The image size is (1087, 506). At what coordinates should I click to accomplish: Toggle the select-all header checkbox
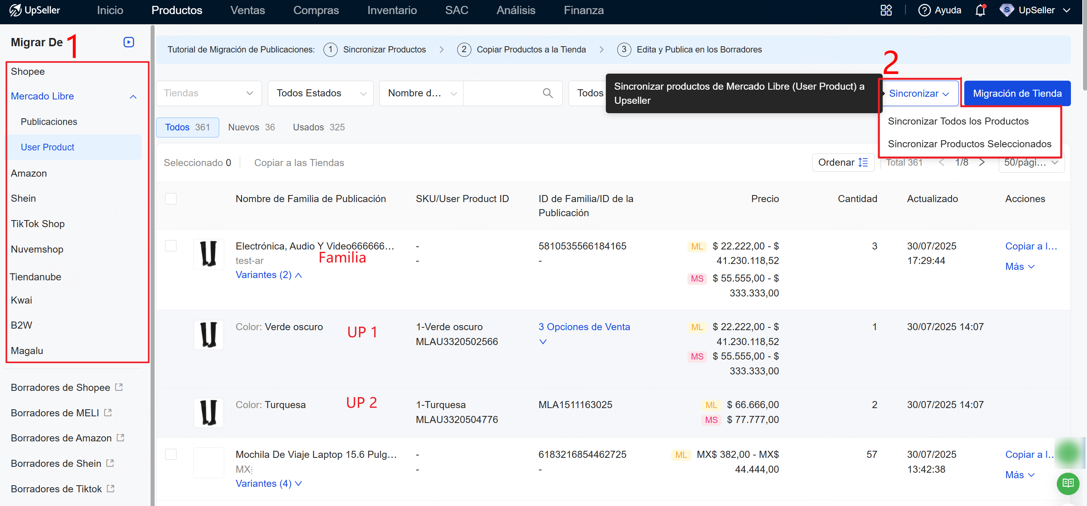pos(171,199)
